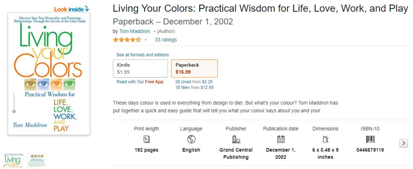This screenshot has width=413, height=169.
Task: Open the ratings breakdown chevron beside stars
Action: click(x=146, y=40)
